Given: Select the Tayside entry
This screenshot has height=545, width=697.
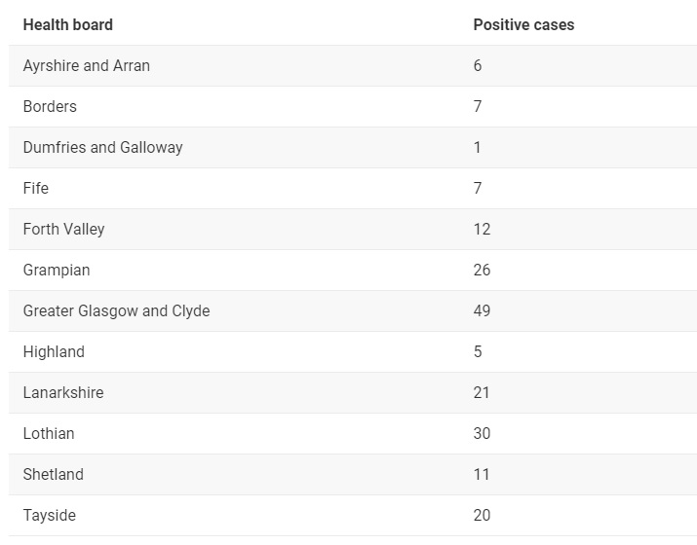Looking at the screenshot, I should pyautogui.click(x=50, y=516).
